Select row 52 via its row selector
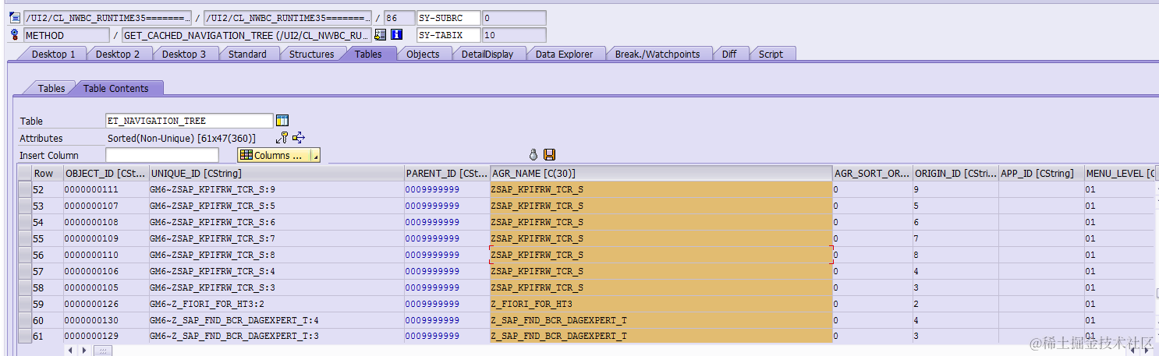The height and width of the screenshot is (356, 1159). click(x=25, y=189)
